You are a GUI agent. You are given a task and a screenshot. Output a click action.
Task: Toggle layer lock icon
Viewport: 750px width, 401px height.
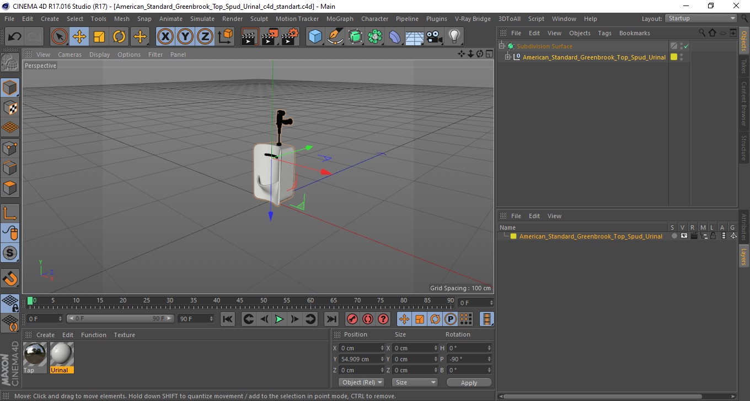point(713,236)
